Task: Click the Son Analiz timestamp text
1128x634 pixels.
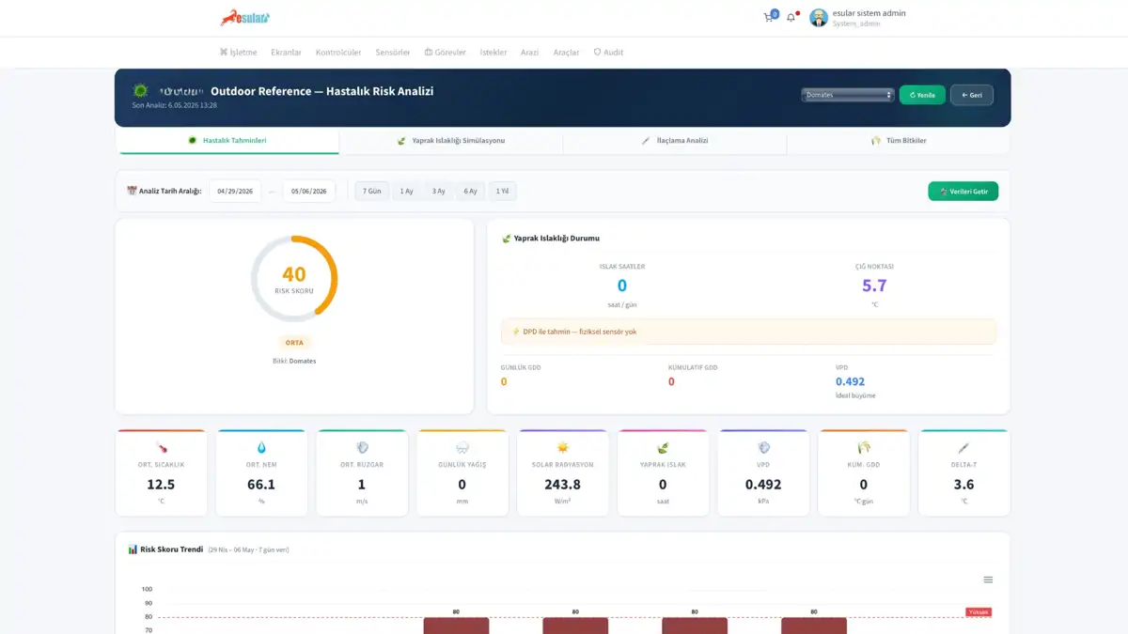Action: pyautogui.click(x=174, y=105)
